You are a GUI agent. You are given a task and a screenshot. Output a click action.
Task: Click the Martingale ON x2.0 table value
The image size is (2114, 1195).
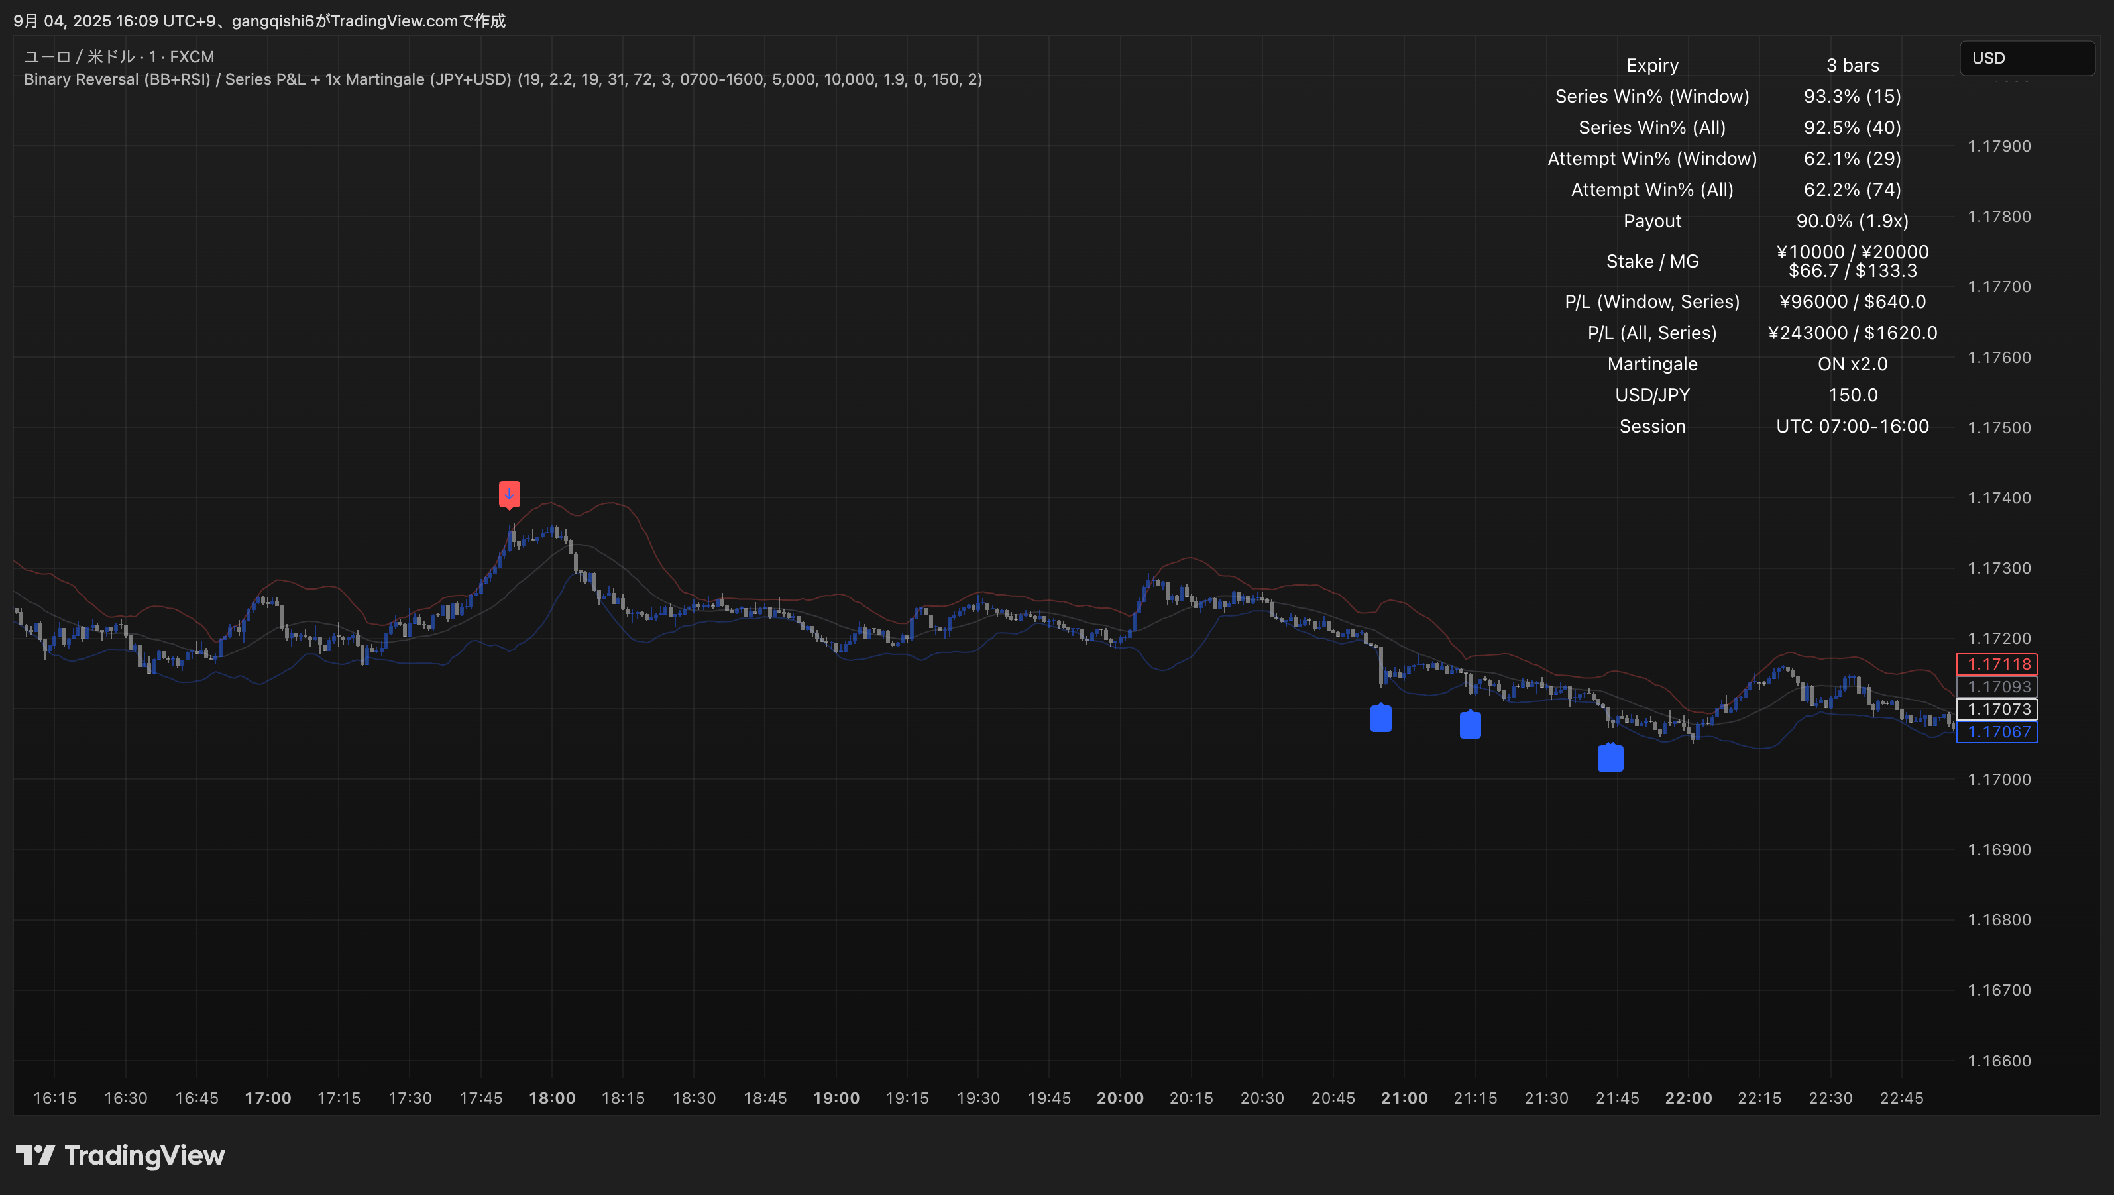pos(1852,364)
